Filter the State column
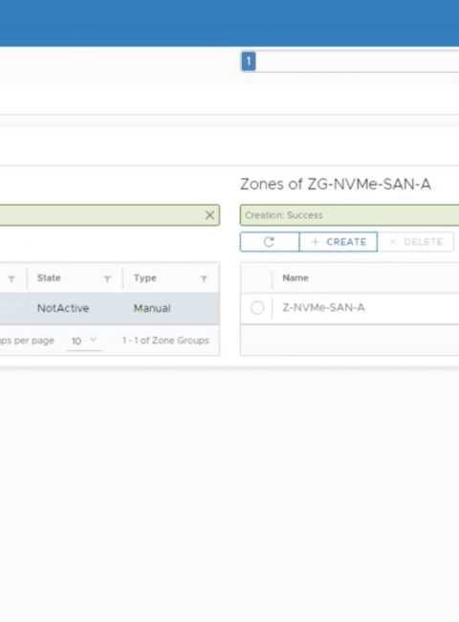The image size is (459, 622). click(107, 279)
